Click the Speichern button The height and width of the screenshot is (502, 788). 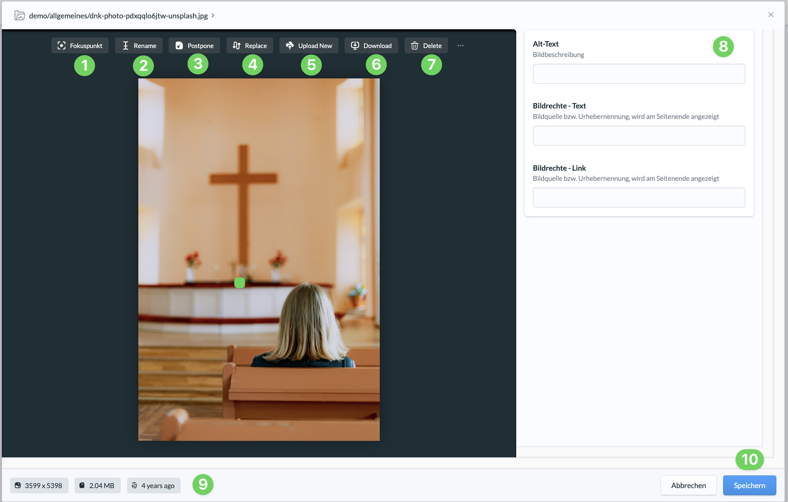click(x=749, y=485)
